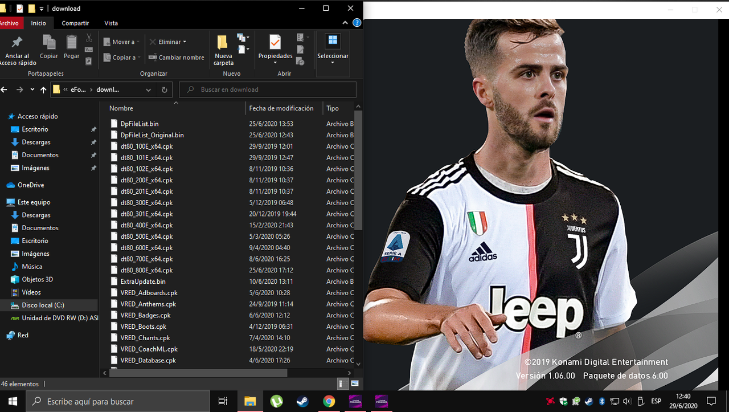Go up one folder level arrow

43,89
